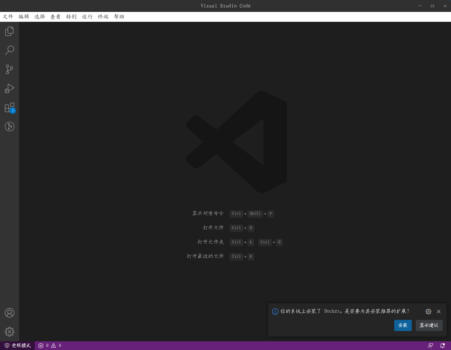
Task: Click the remote connection indicator in status bar
Action: click(430, 345)
